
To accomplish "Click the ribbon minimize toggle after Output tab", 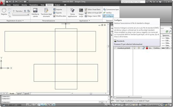I will tap(65, 5).
